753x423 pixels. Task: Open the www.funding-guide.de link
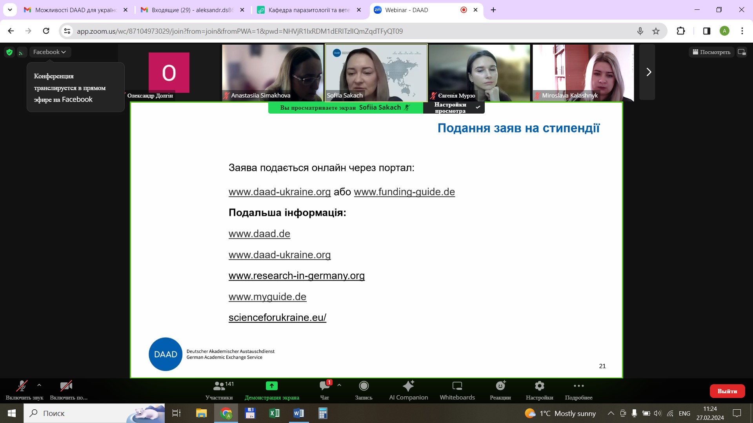[404, 192]
